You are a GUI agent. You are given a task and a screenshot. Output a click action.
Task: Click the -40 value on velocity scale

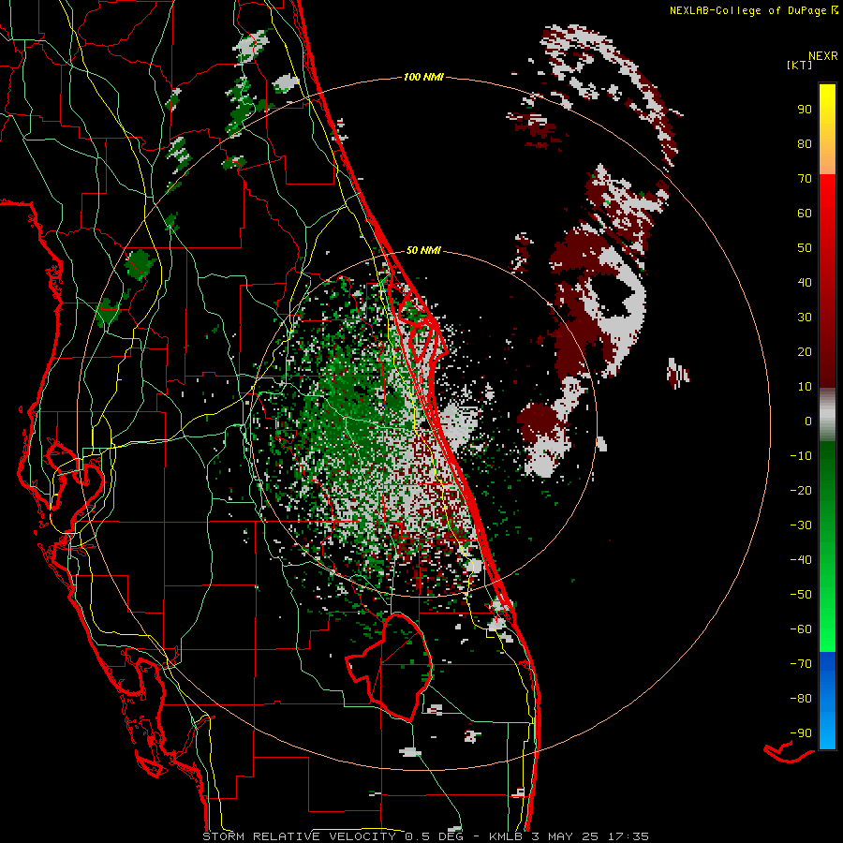pos(801,560)
